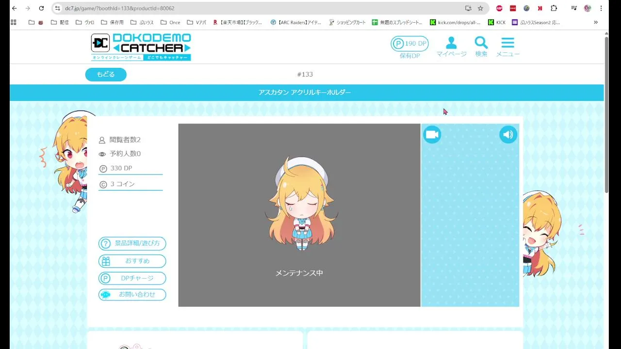Click the red square extension icon

tap(513, 8)
